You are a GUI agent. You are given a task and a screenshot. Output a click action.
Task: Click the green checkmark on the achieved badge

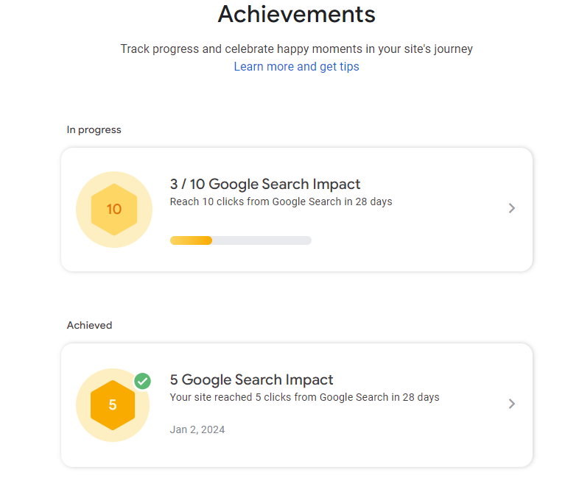click(x=143, y=381)
